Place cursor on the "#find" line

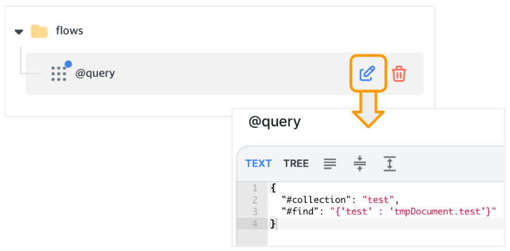389,212
